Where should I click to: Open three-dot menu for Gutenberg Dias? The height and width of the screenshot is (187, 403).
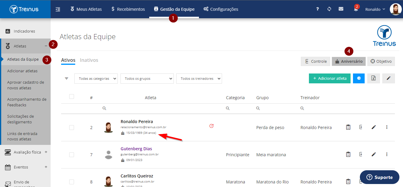point(387,154)
